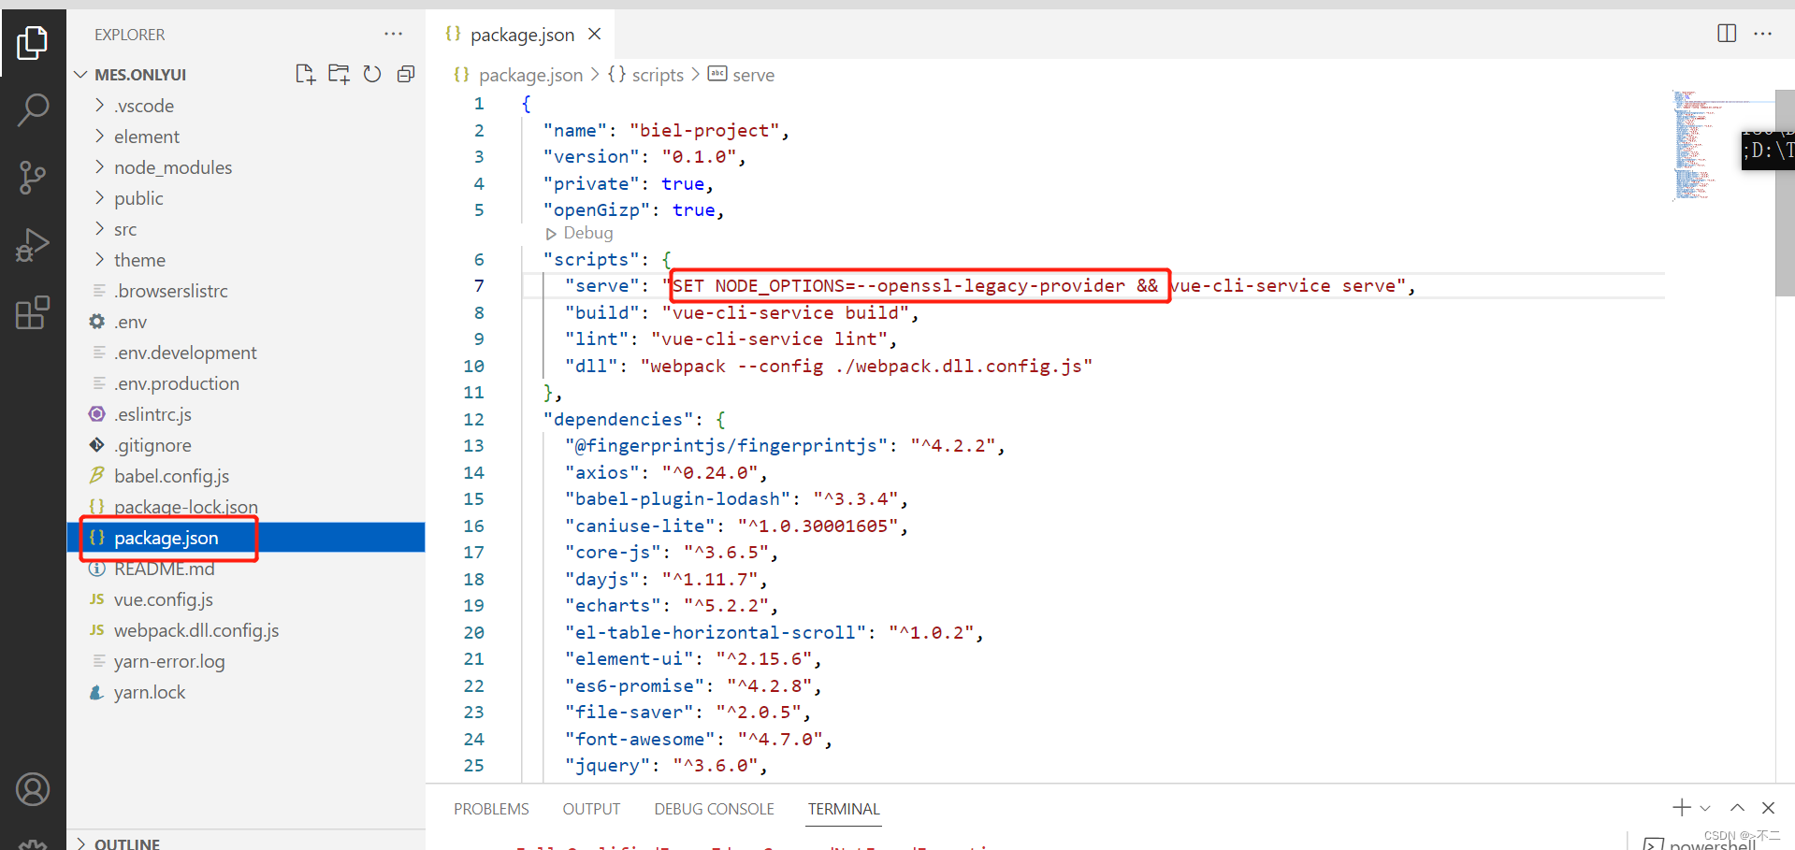Close the bottom panel
The height and width of the screenshot is (850, 1795).
[1768, 808]
